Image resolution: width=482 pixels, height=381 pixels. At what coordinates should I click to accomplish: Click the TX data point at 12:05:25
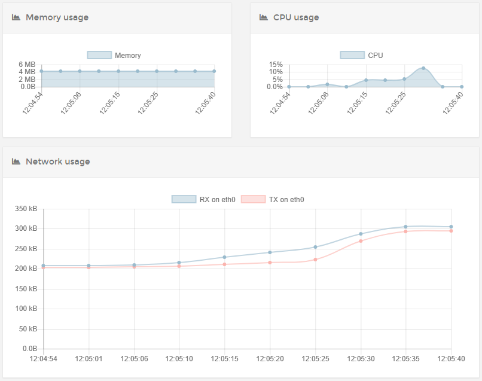click(x=315, y=259)
